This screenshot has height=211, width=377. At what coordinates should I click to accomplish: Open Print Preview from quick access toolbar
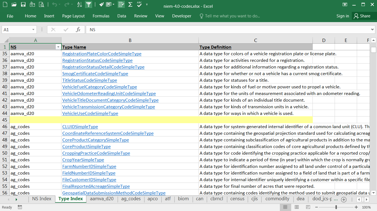point(42,4)
